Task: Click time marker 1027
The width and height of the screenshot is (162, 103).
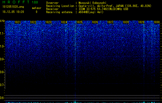Action: coord(110,22)
